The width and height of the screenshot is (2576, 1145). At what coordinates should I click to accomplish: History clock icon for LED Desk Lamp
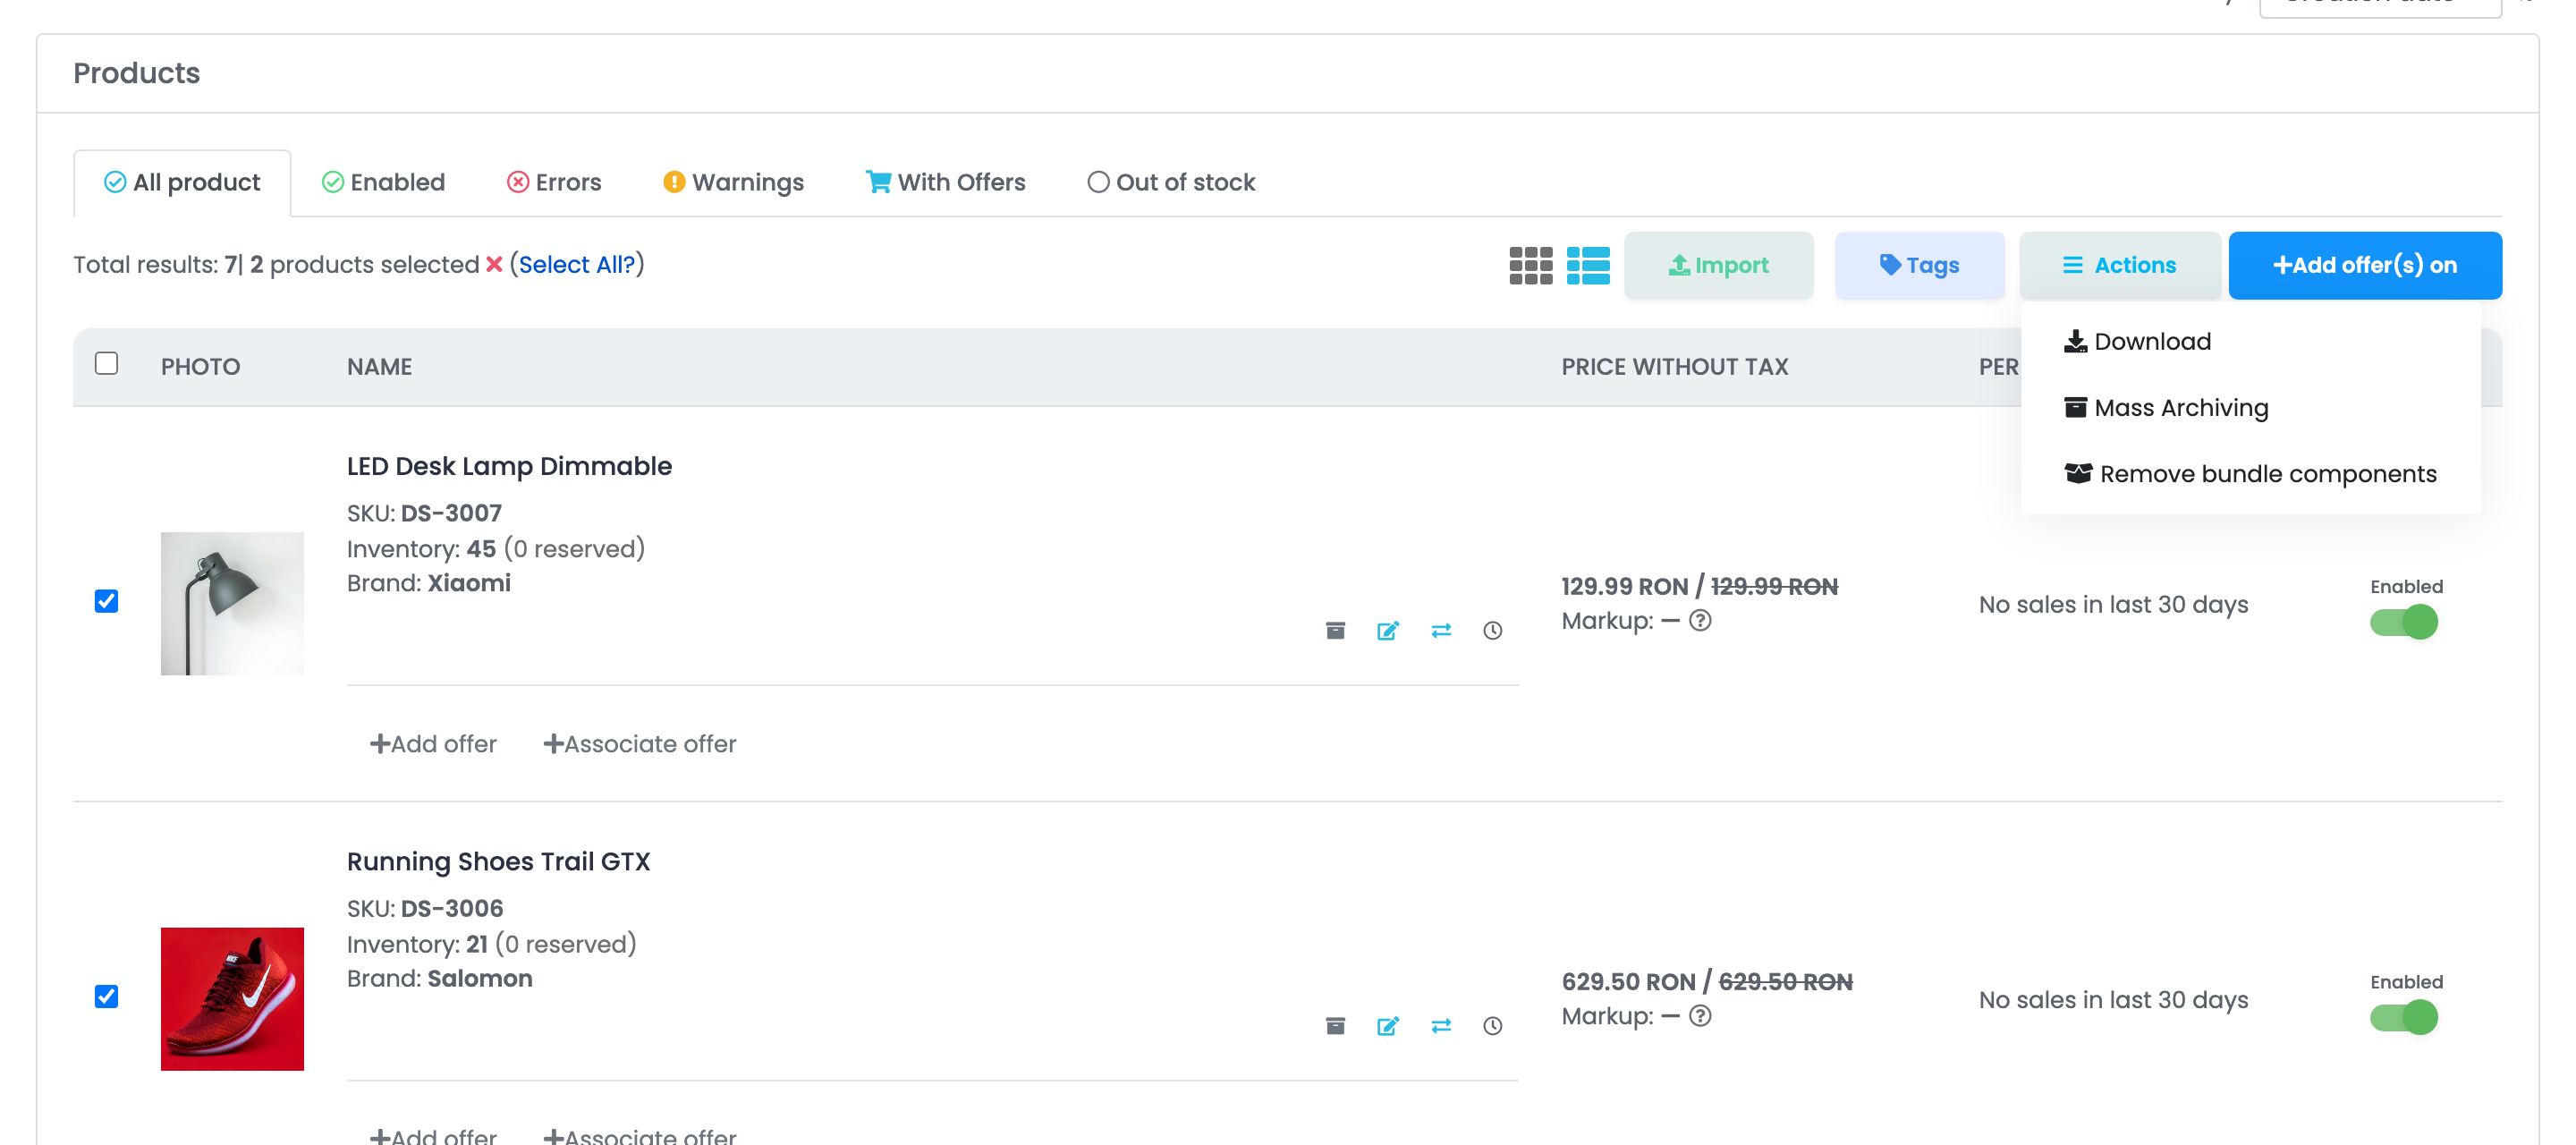(x=1493, y=630)
